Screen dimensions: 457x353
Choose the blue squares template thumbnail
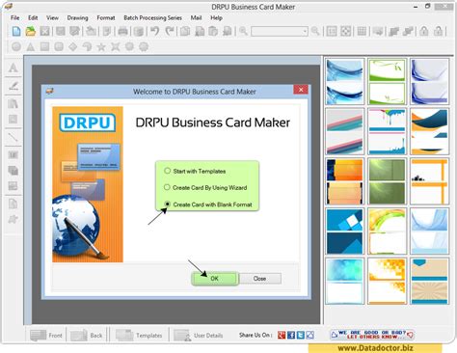point(344,231)
